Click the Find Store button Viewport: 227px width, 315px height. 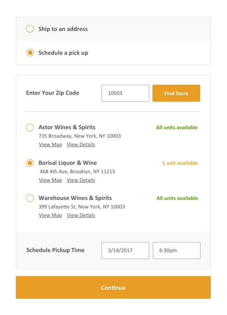(176, 93)
